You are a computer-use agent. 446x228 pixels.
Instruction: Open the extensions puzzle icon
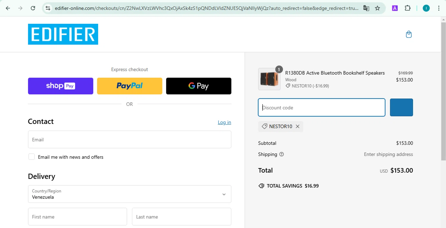pyautogui.click(x=408, y=8)
